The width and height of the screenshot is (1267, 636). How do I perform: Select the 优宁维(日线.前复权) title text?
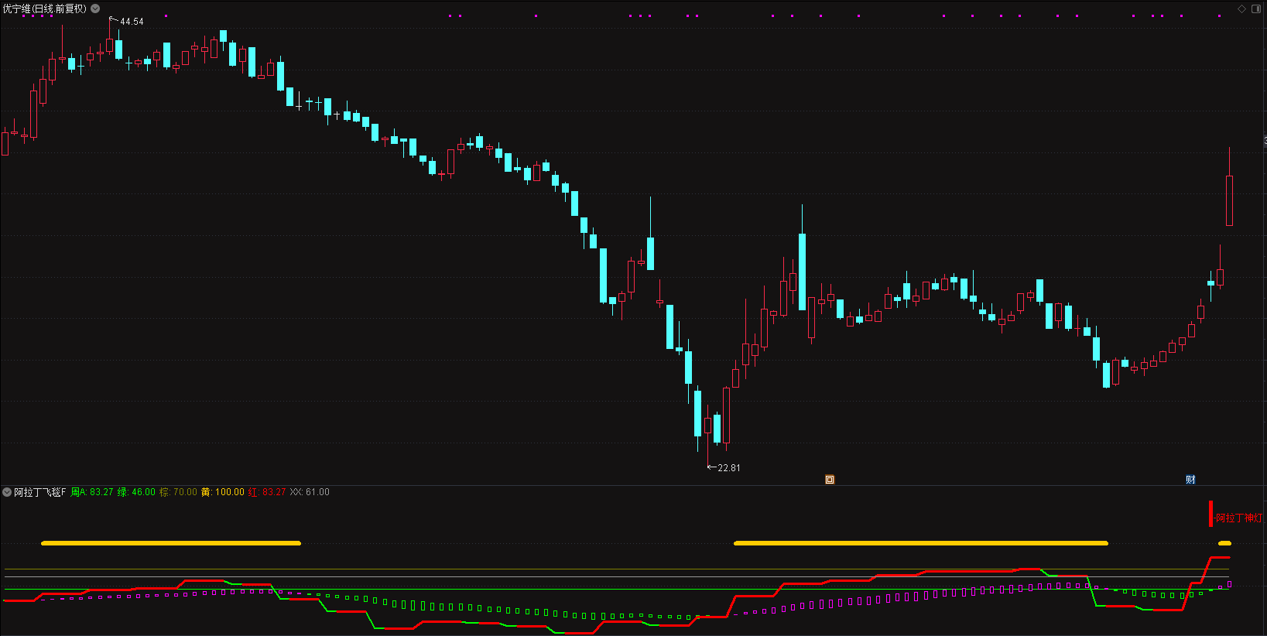44,9
